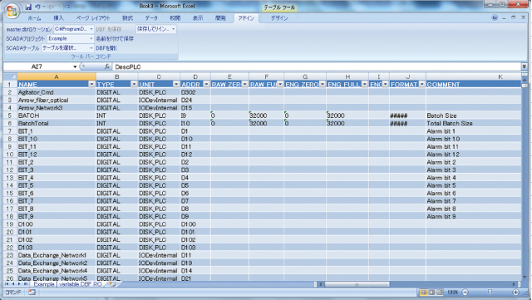
Task: Click the zoom out minus icon
Action: (465, 292)
